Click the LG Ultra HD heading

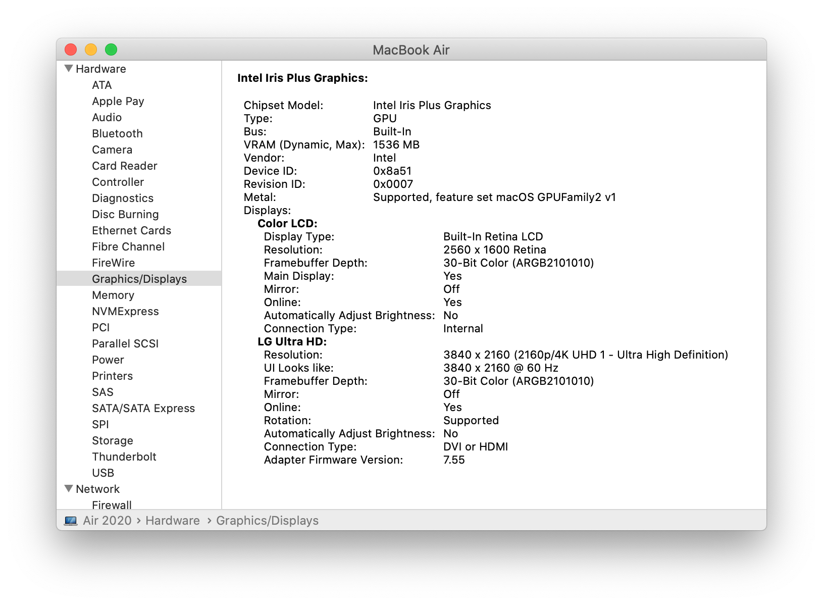pos(292,341)
